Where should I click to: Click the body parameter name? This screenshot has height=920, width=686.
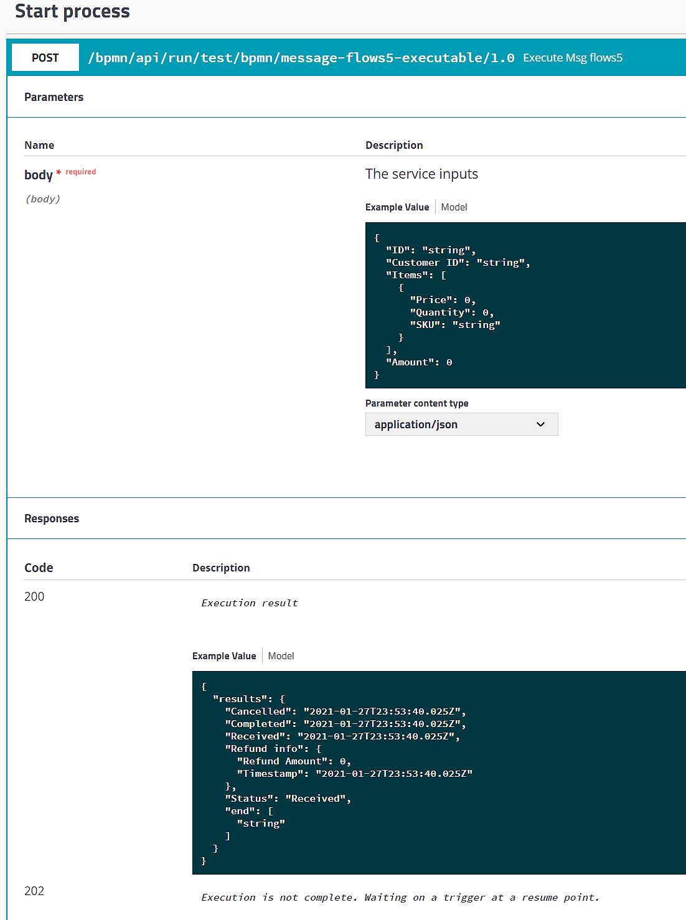click(39, 175)
